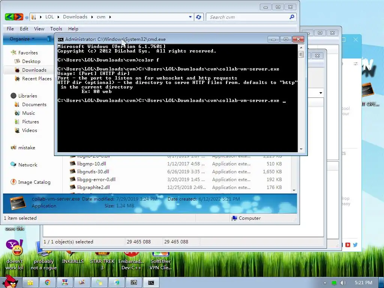Open the View menu
This screenshot has height=288, width=384.
[x=39, y=28]
